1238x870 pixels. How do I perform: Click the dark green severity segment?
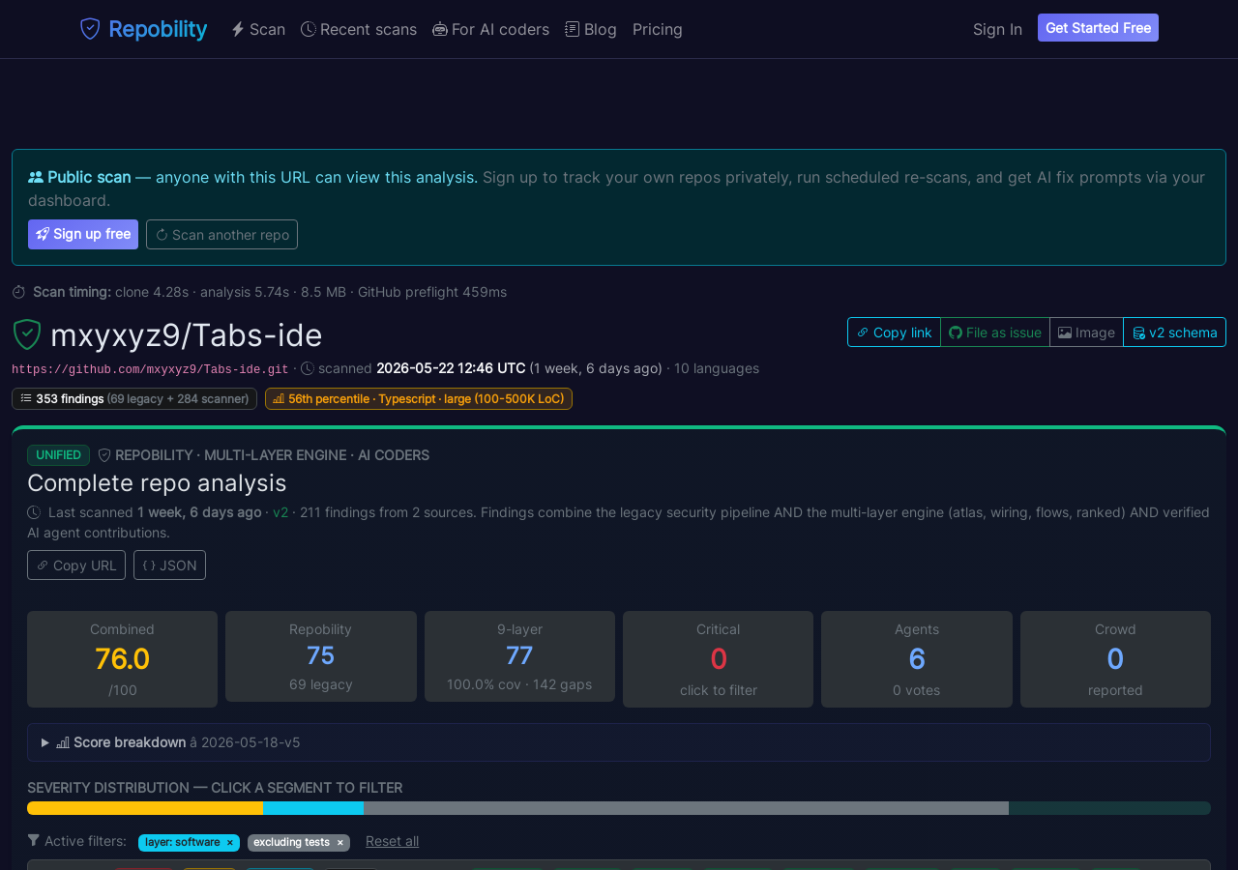click(1109, 808)
